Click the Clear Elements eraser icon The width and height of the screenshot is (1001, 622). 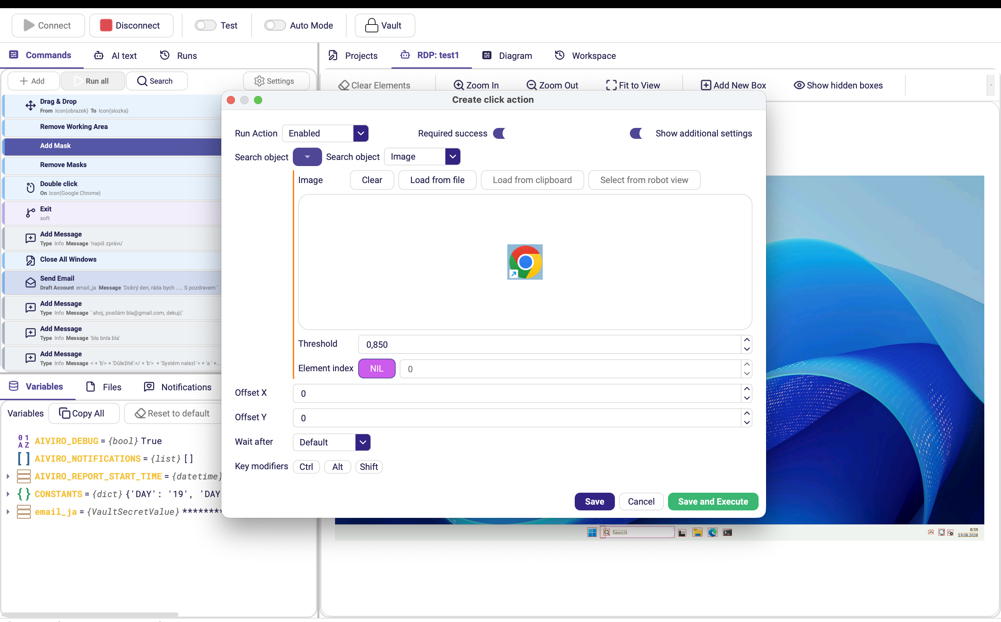pos(344,85)
